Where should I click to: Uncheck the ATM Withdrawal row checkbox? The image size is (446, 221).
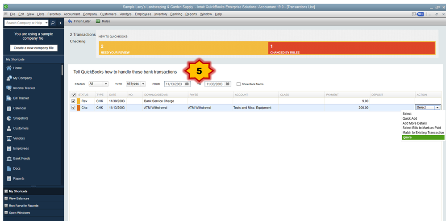coord(73,108)
